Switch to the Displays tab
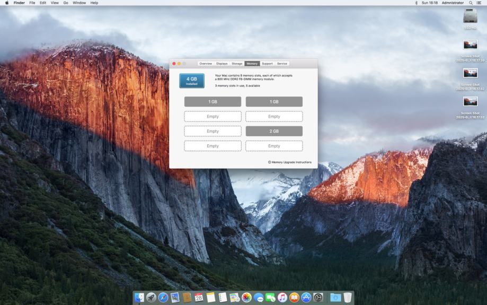Viewport: 487px width, 305px height. point(222,64)
